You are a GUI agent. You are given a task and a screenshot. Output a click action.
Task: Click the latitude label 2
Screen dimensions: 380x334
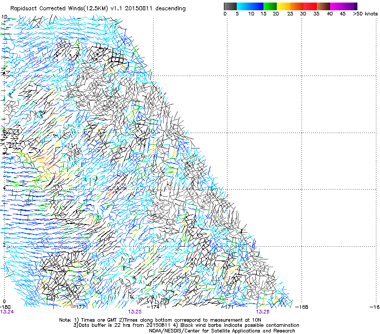coord(4,245)
